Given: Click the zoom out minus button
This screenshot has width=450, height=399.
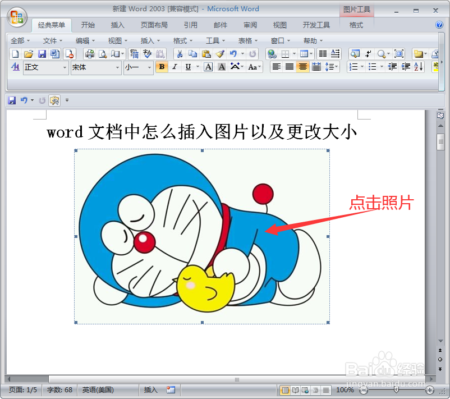Looking at the screenshot, I should pos(364,390).
